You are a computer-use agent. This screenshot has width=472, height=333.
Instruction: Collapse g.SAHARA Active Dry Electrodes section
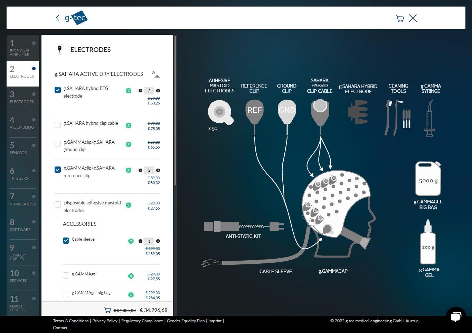(x=157, y=76)
